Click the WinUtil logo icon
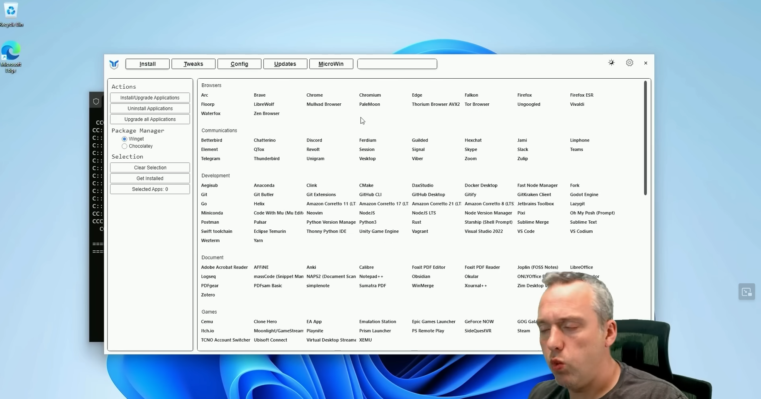This screenshot has width=761, height=399. click(x=114, y=64)
